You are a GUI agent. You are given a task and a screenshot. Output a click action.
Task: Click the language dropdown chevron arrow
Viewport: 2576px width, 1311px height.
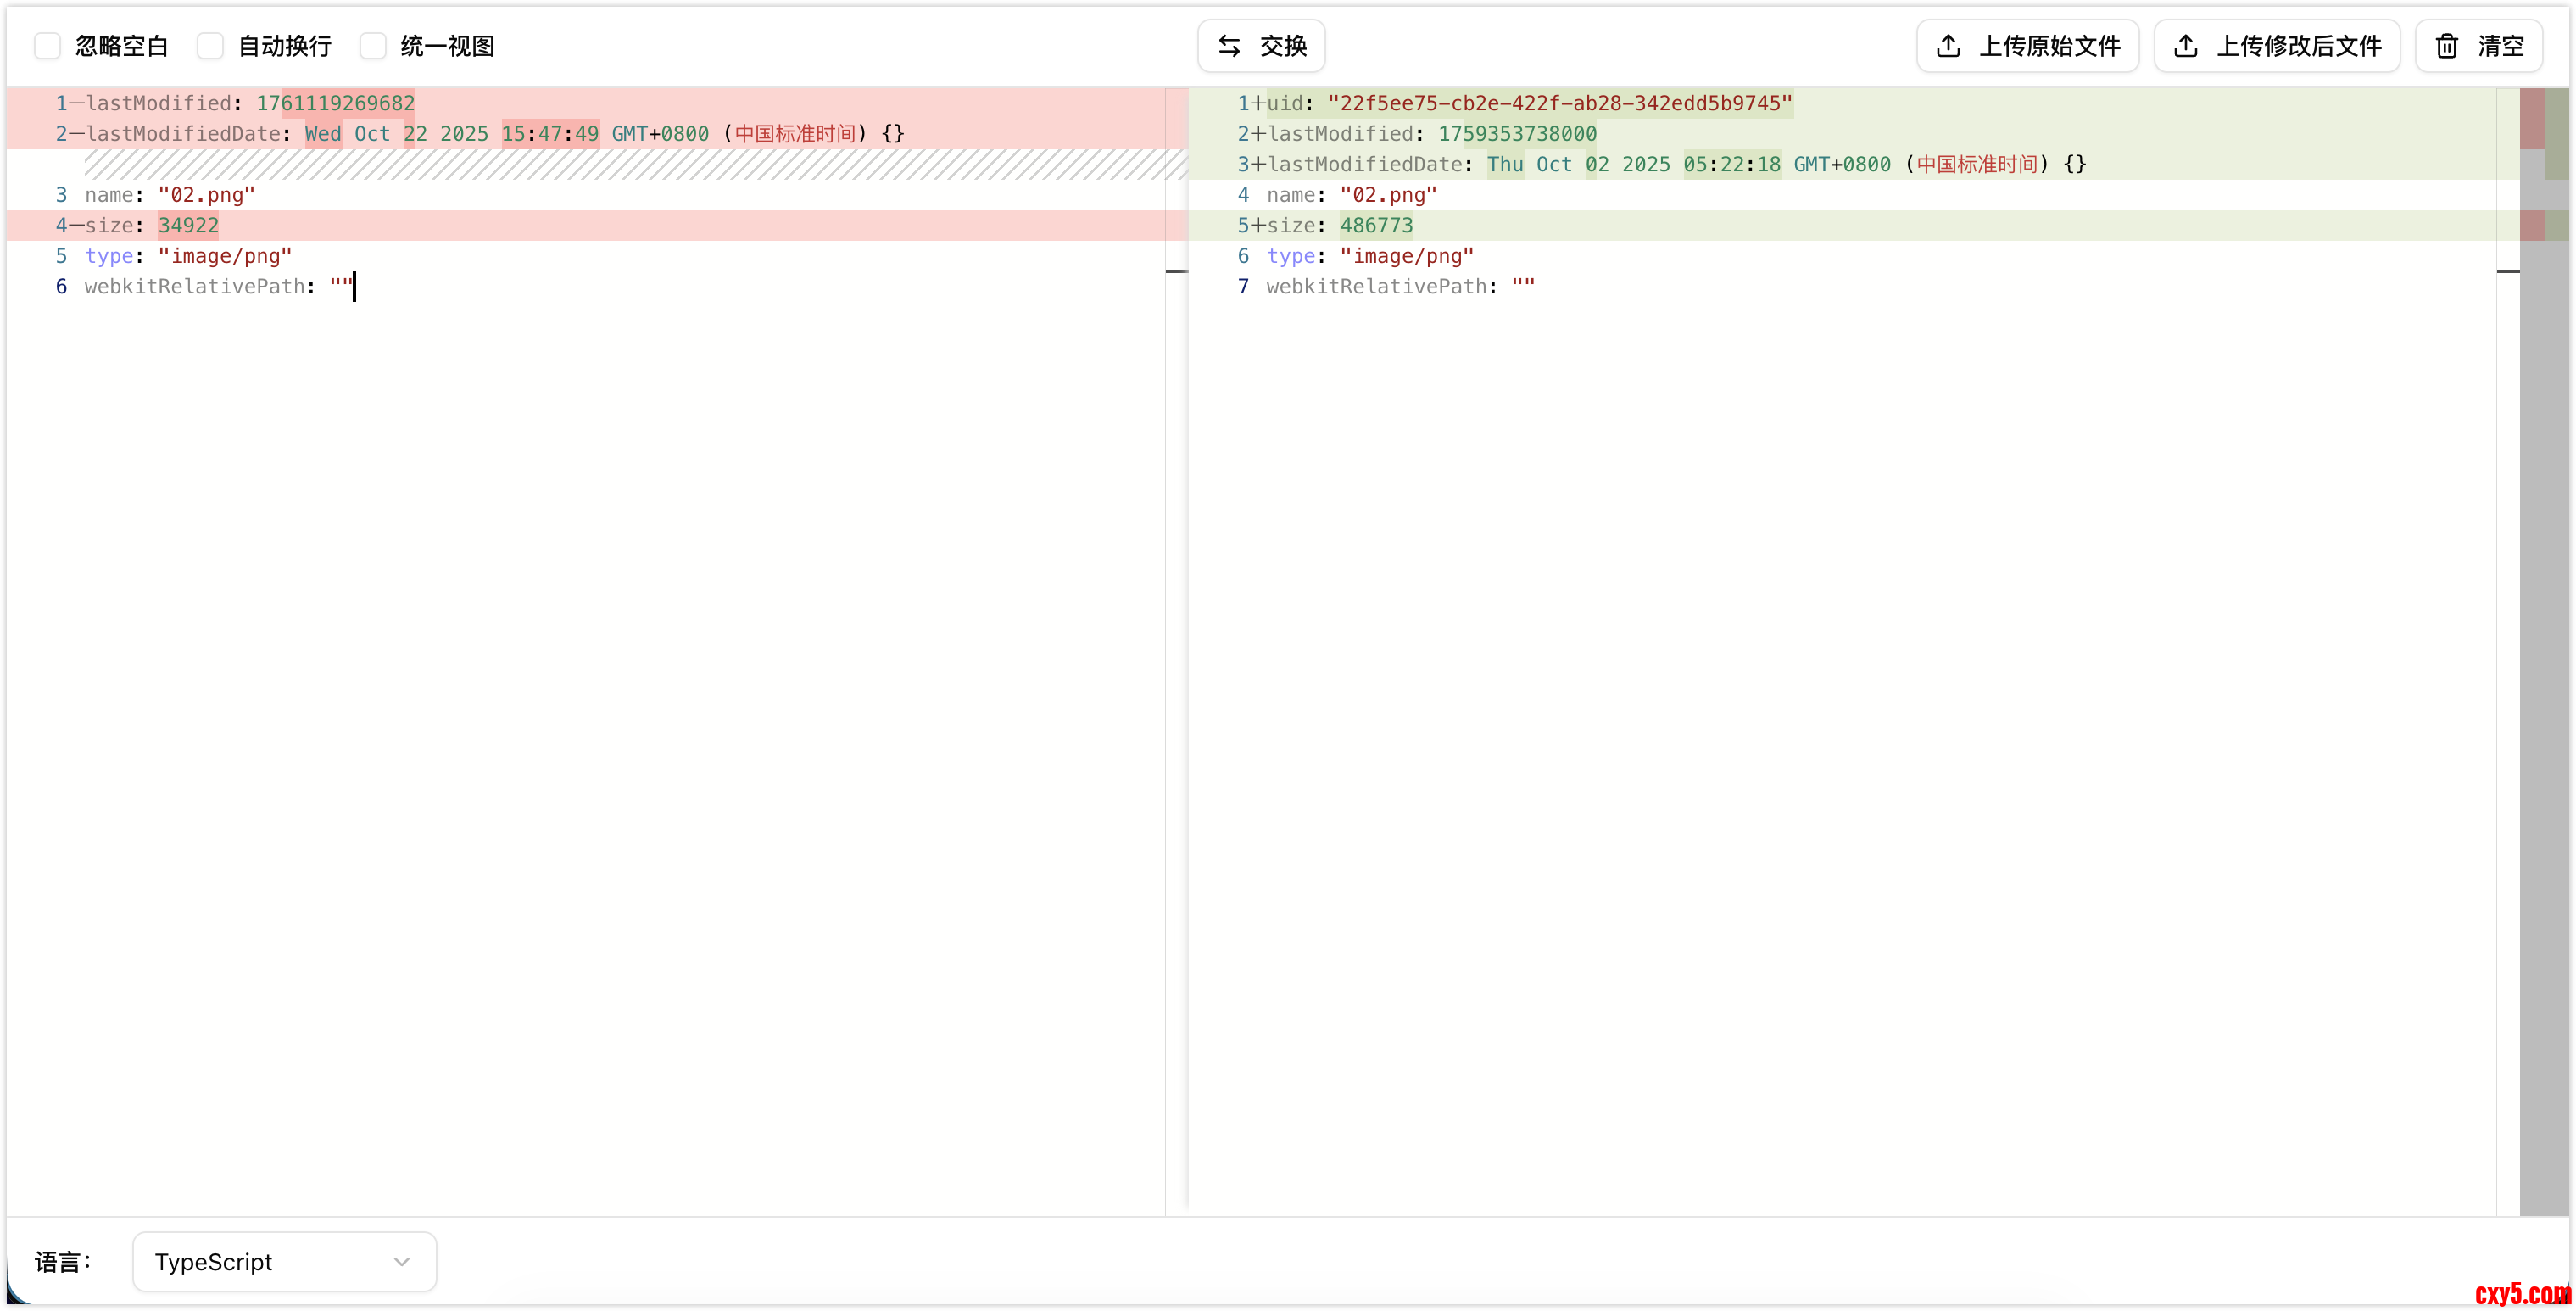point(402,1262)
